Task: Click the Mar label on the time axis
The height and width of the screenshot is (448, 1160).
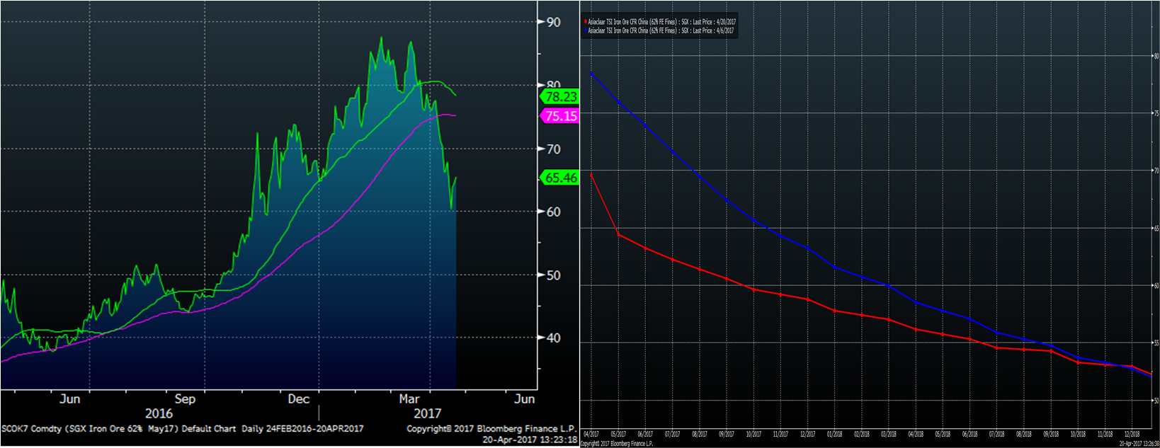Action: 409,399
